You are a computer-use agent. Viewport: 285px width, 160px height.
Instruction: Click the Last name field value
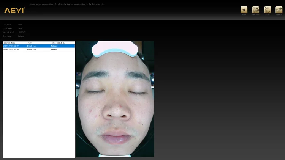20,25
